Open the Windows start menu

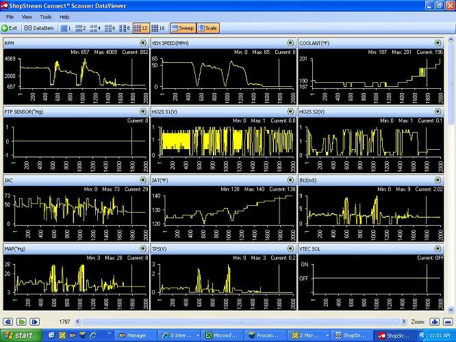pyautogui.click(x=21, y=336)
